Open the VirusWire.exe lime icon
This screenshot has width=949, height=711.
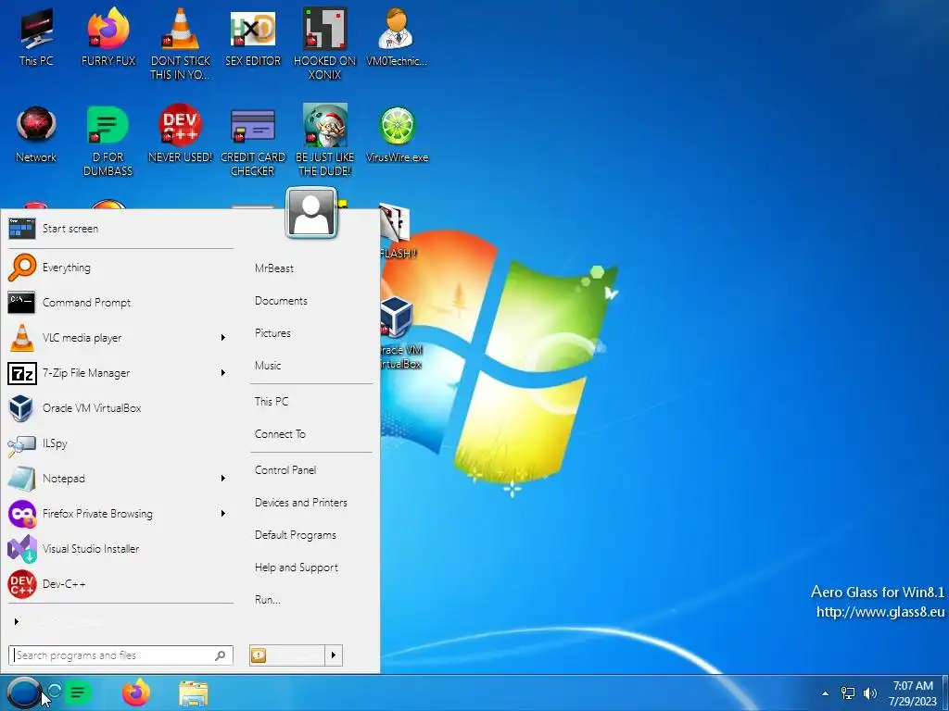pyautogui.click(x=397, y=134)
